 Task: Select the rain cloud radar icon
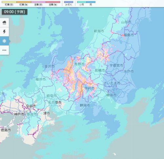pos(4,23)
